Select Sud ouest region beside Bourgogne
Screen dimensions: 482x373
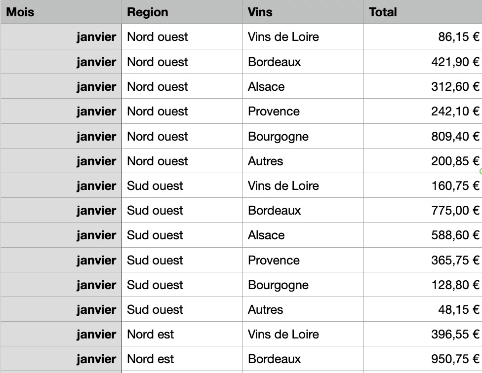tap(155, 285)
